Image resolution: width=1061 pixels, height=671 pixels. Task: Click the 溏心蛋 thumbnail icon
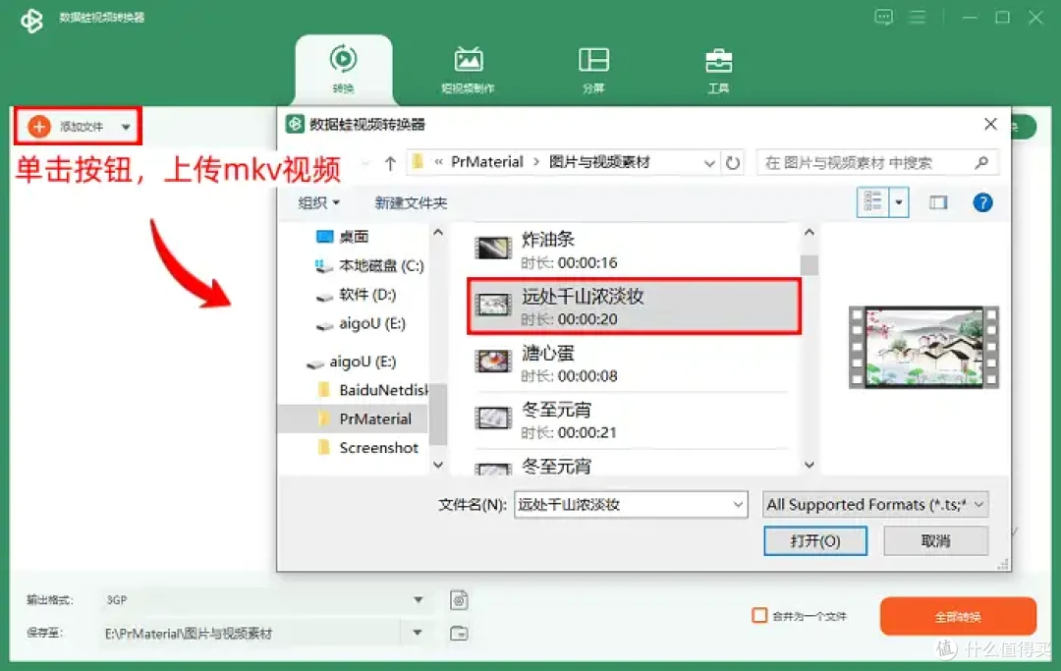click(x=492, y=362)
